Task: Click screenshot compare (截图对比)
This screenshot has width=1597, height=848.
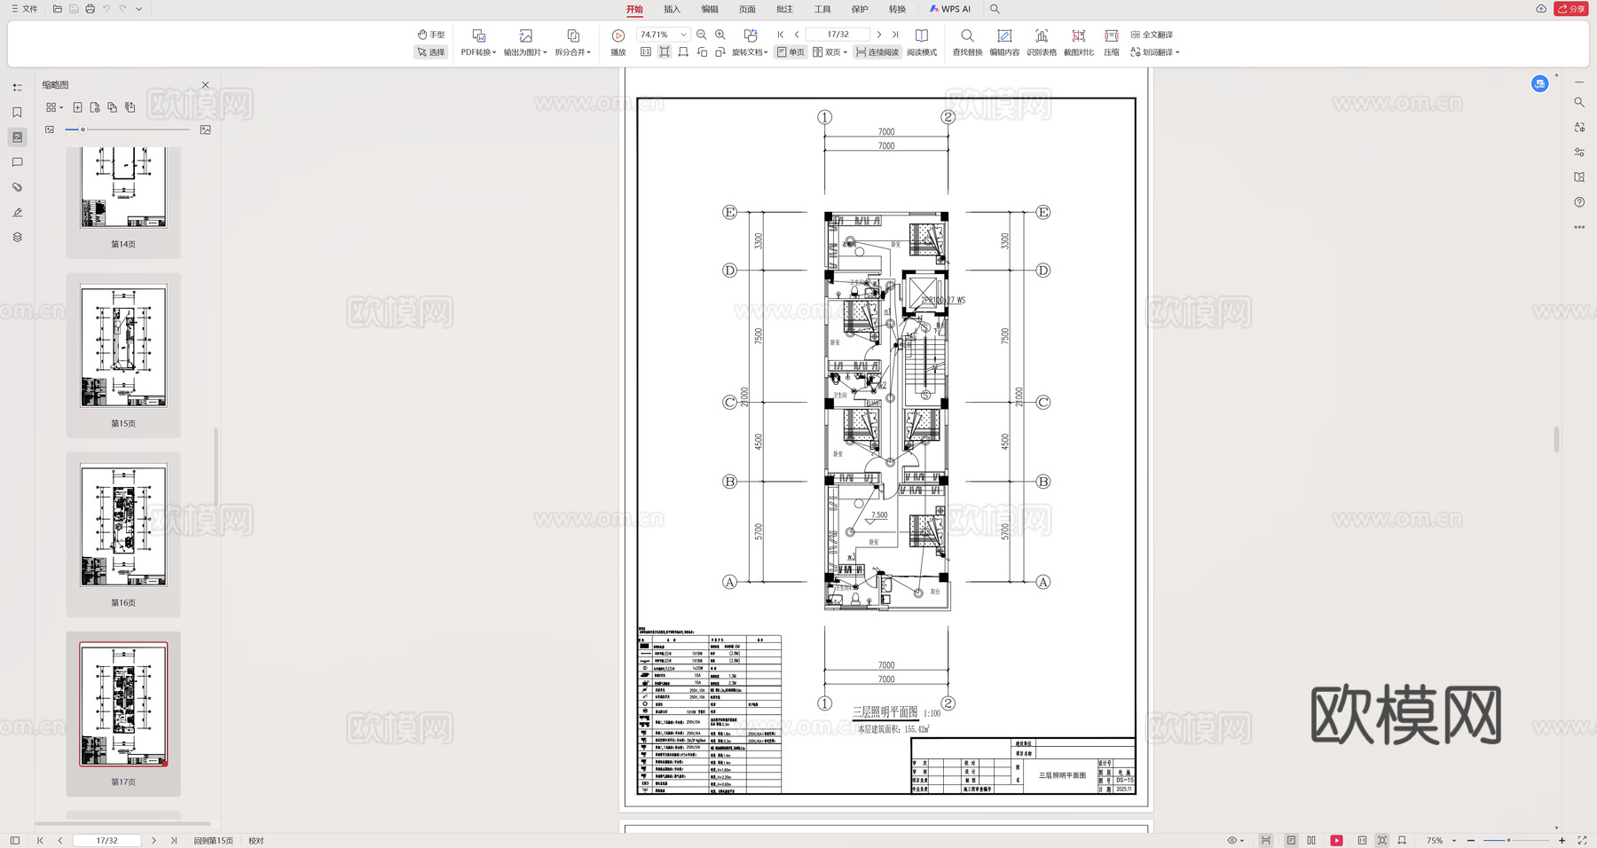Action: (1079, 43)
